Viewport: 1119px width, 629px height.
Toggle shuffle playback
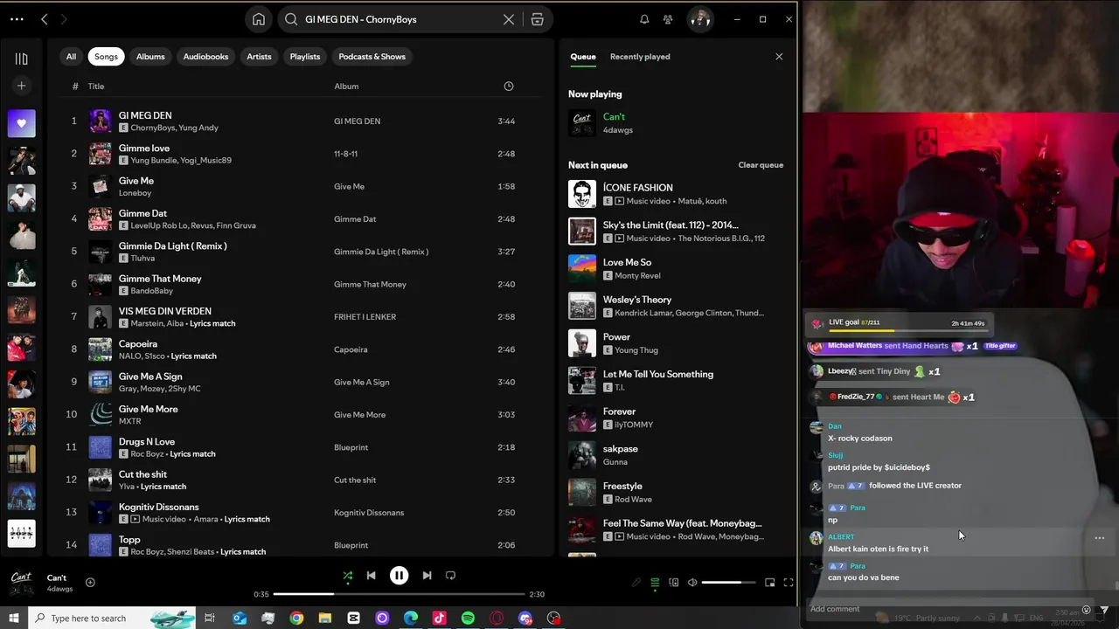coord(347,576)
